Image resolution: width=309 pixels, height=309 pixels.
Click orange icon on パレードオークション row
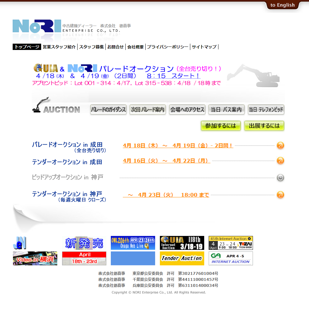click(280, 145)
